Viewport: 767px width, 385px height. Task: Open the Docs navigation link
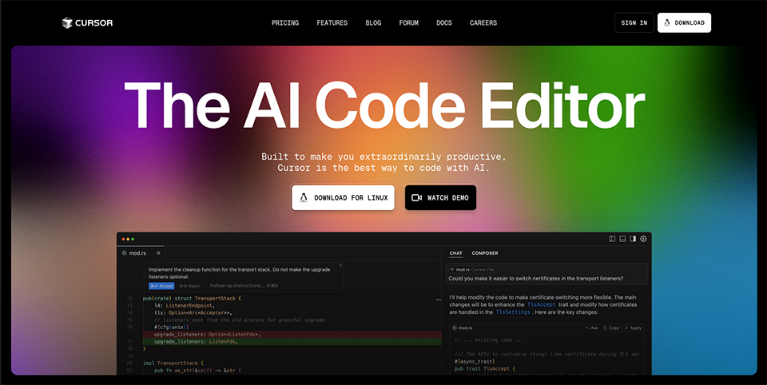pos(444,22)
